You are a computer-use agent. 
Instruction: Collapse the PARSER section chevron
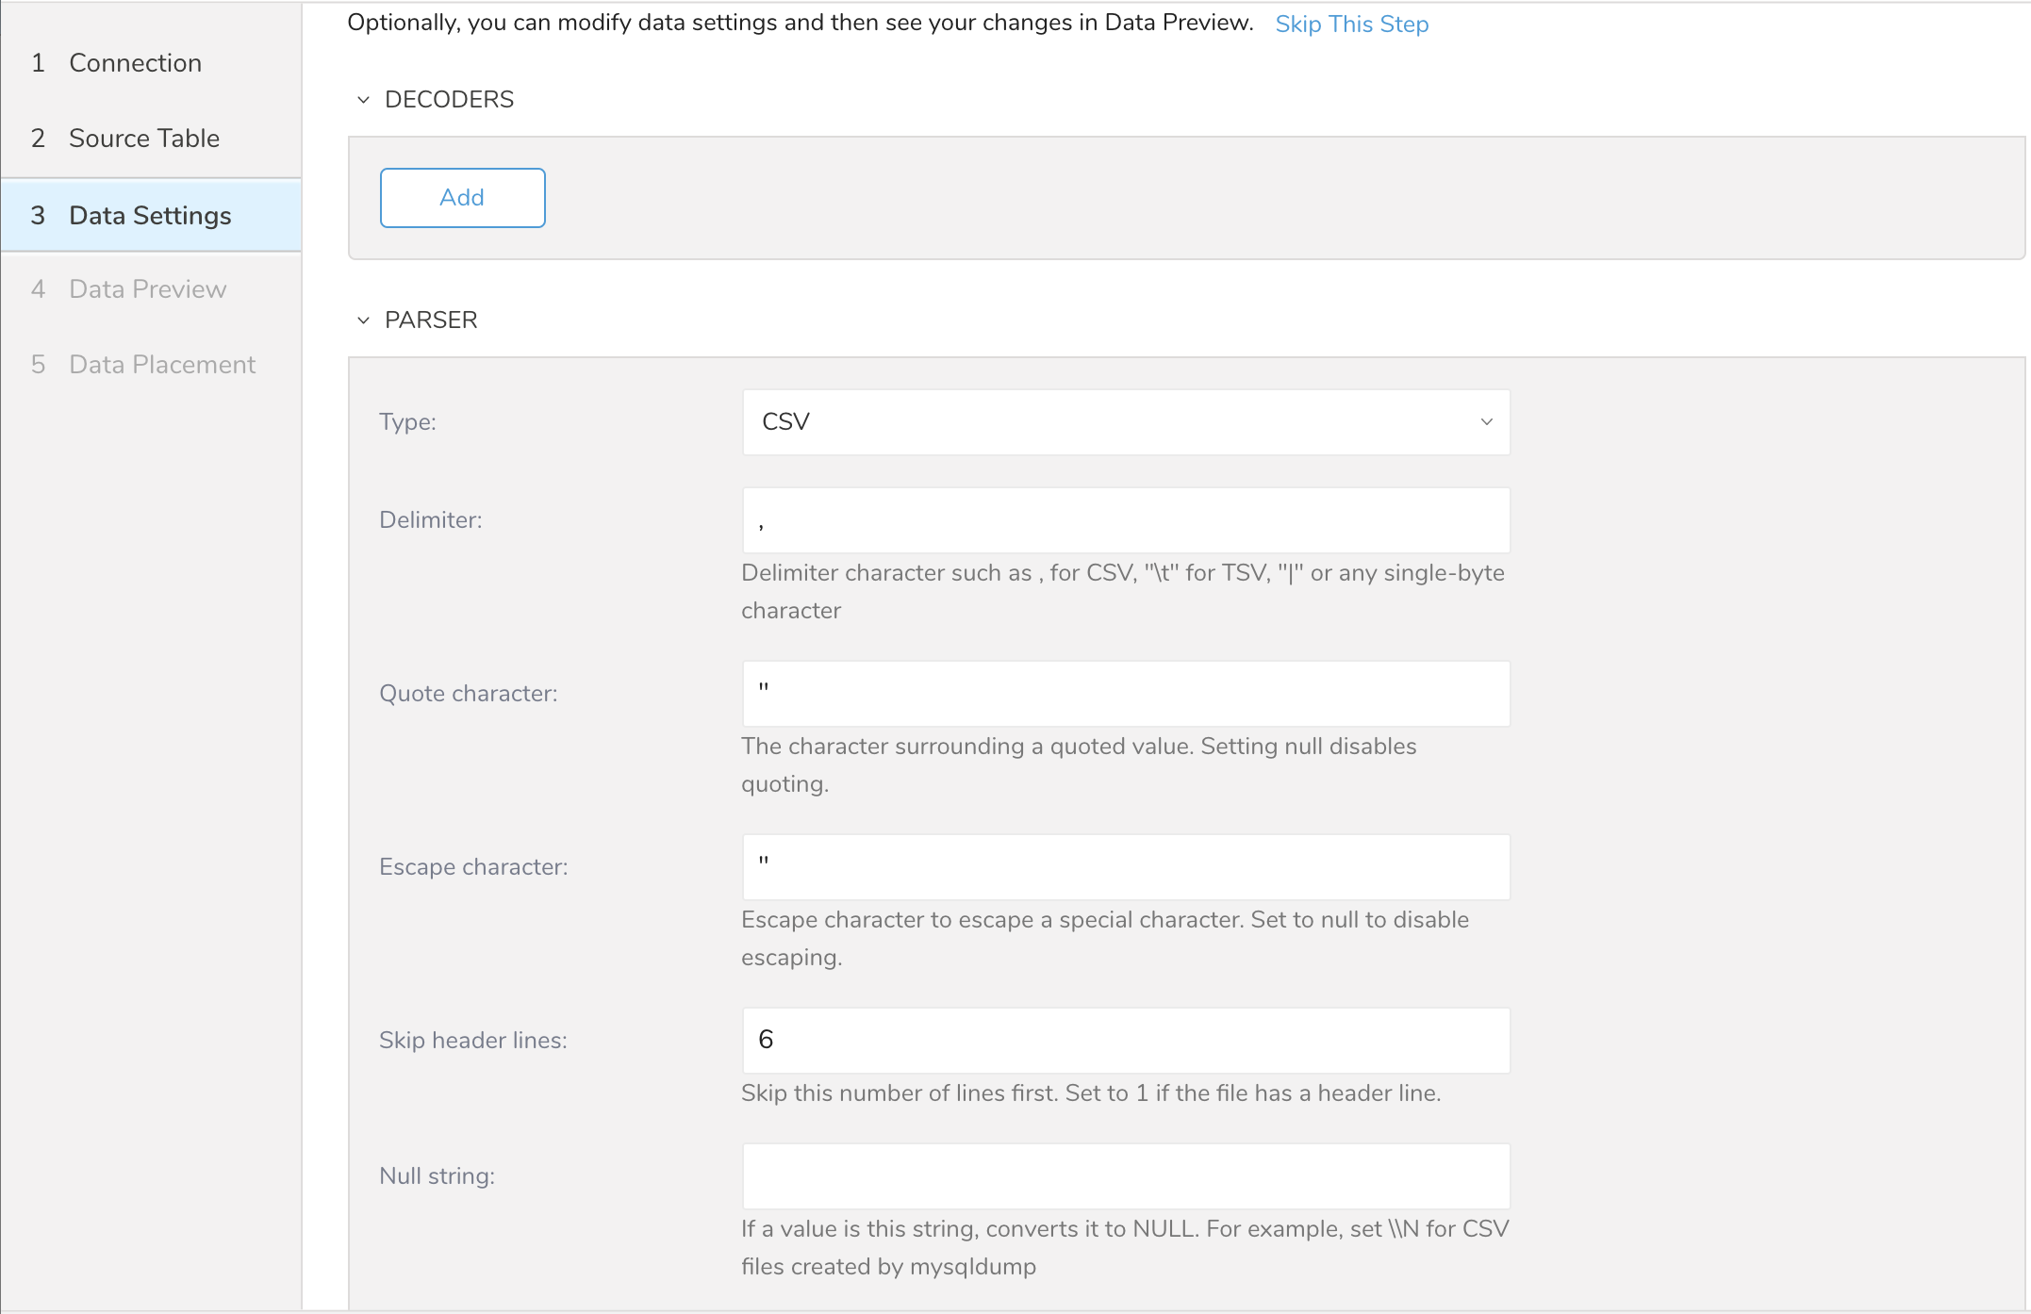coord(363,320)
